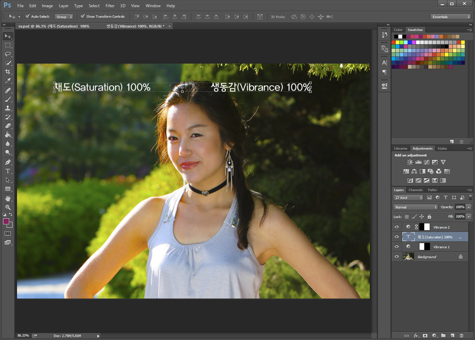This screenshot has height=340, width=475.
Task: Add a Vibrance adjustment layer
Action: click(x=443, y=162)
